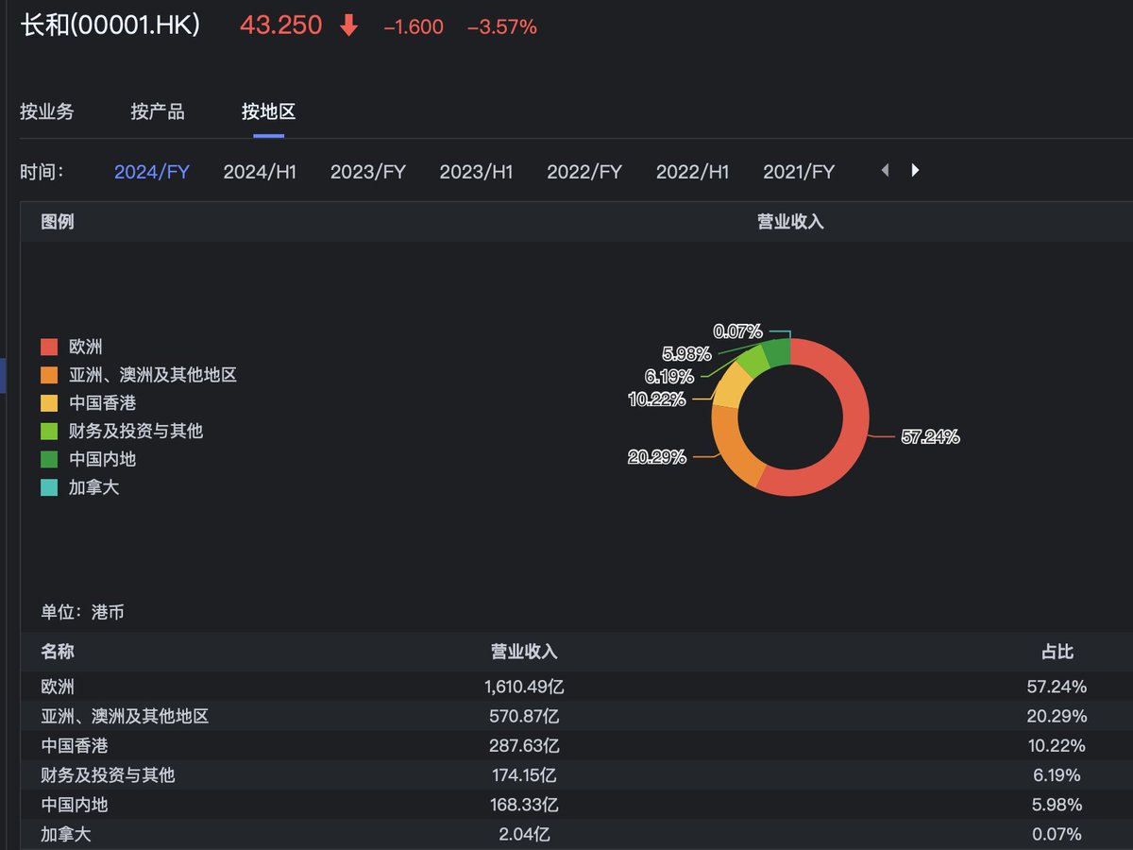The height and width of the screenshot is (850, 1133).
Task: Click the 20.29% chart label
Action: pyautogui.click(x=657, y=458)
